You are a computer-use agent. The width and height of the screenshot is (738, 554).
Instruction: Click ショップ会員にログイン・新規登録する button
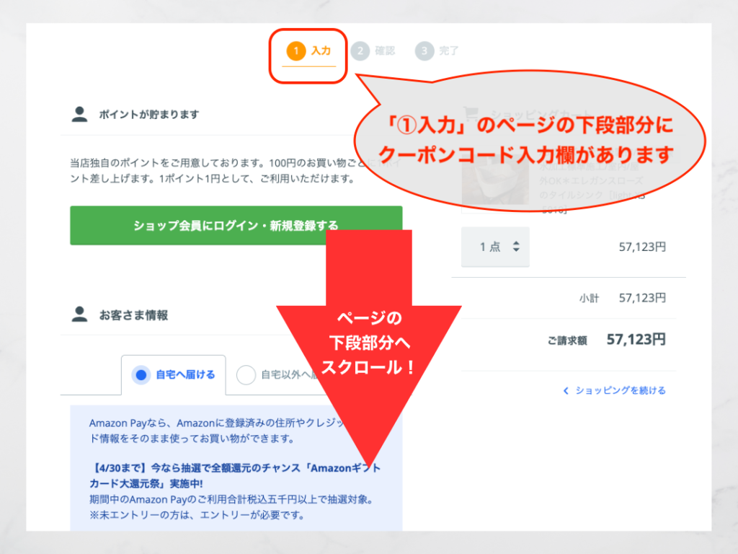pyautogui.click(x=236, y=225)
